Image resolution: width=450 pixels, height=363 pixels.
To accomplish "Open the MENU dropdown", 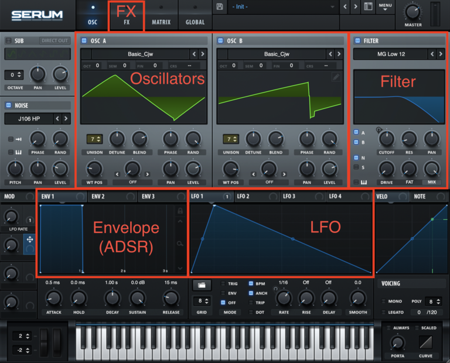I will (x=385, y=7).
